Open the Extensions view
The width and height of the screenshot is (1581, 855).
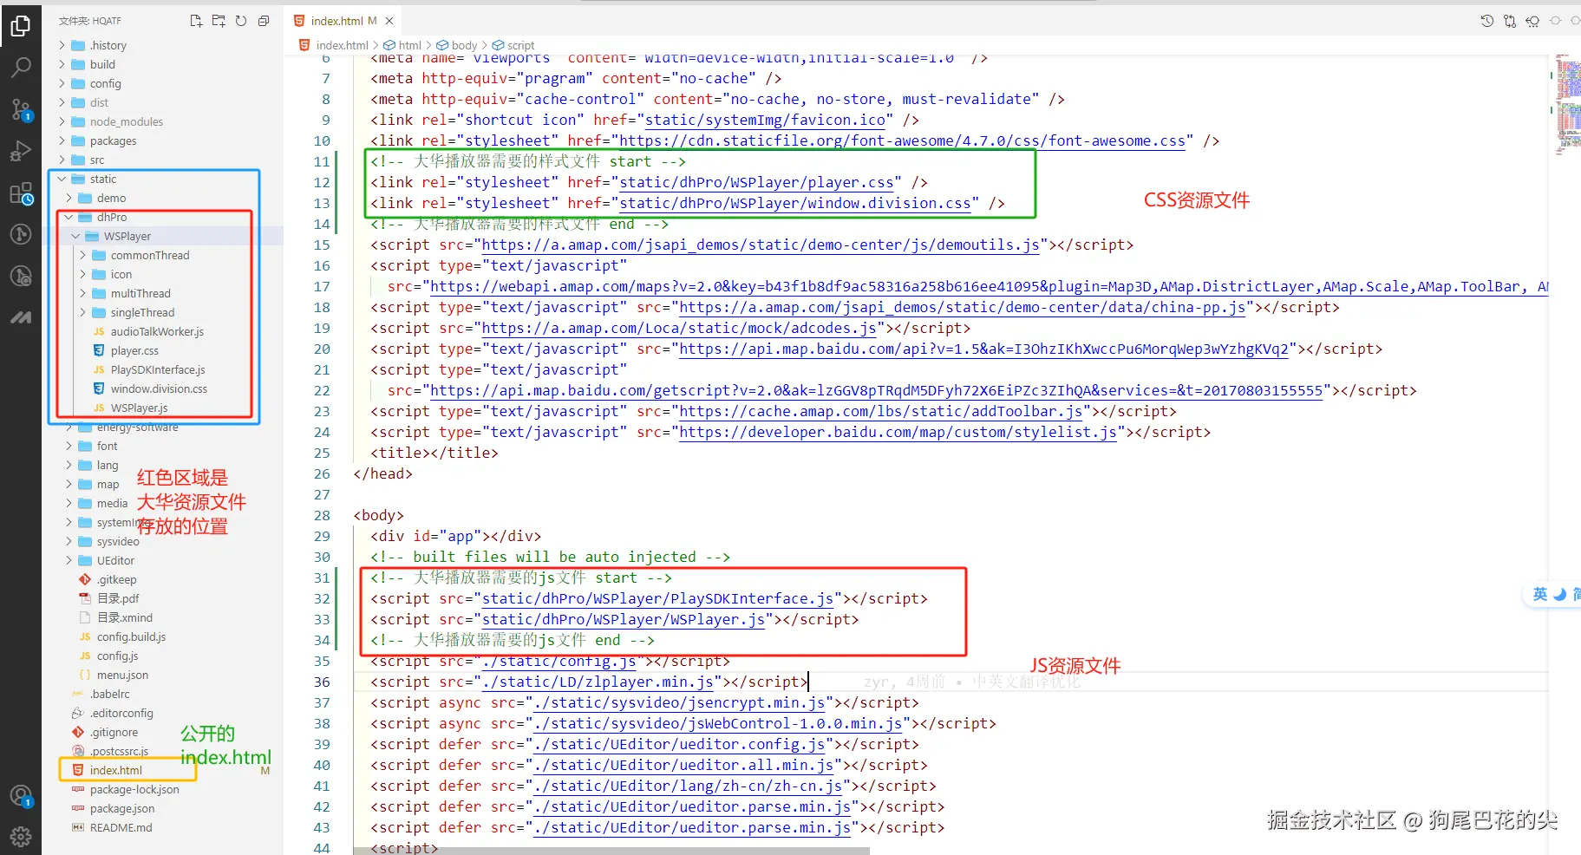[21, 193]
